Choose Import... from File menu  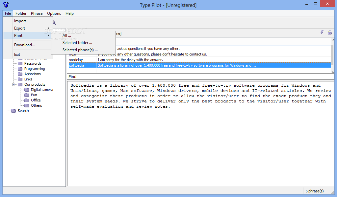pyautogui.click(x=28, y=21)
